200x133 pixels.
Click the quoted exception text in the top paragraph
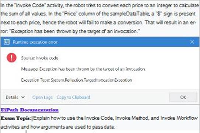tap(74, 31)
